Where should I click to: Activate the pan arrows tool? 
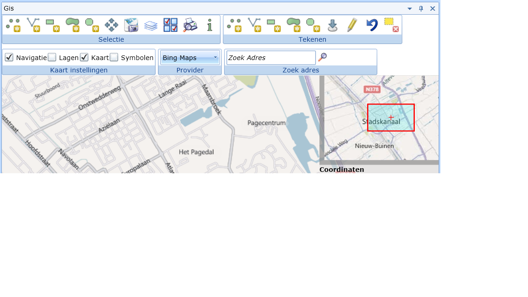111,25
